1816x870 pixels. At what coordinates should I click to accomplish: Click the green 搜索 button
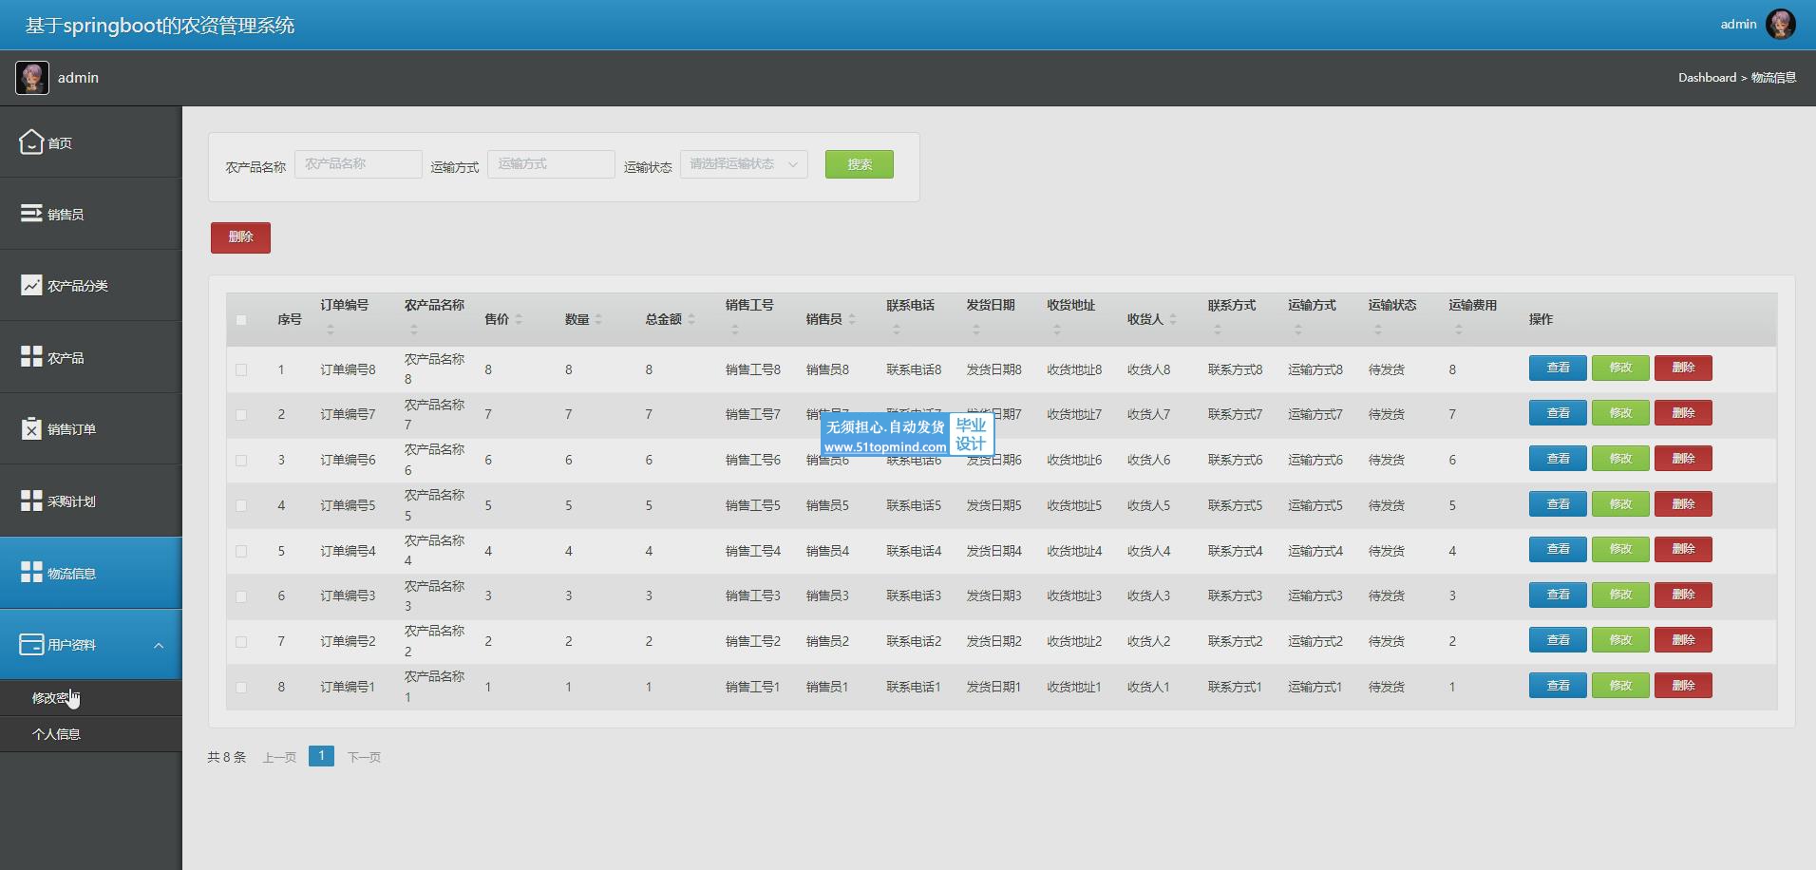(860, 164)
